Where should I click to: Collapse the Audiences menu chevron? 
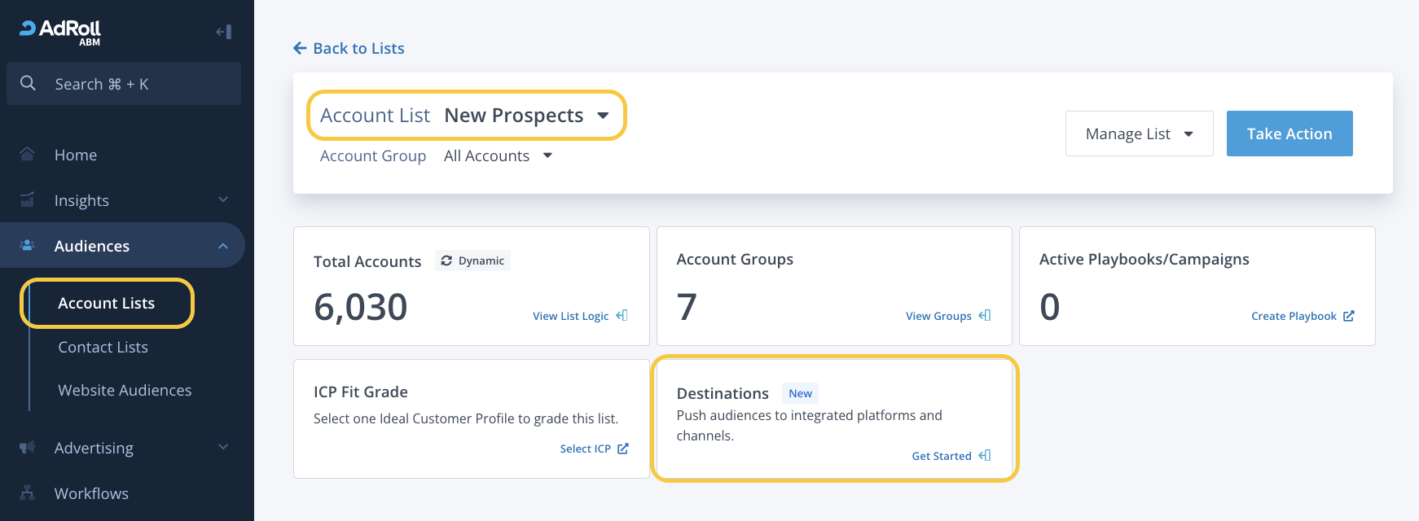(223, 246)
